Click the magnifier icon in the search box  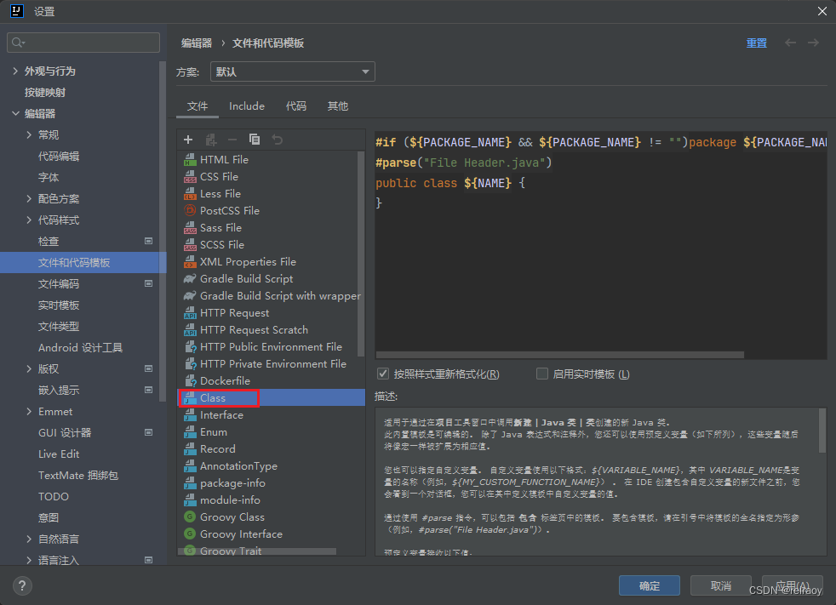pyautogui.click(x=17, y=40)
